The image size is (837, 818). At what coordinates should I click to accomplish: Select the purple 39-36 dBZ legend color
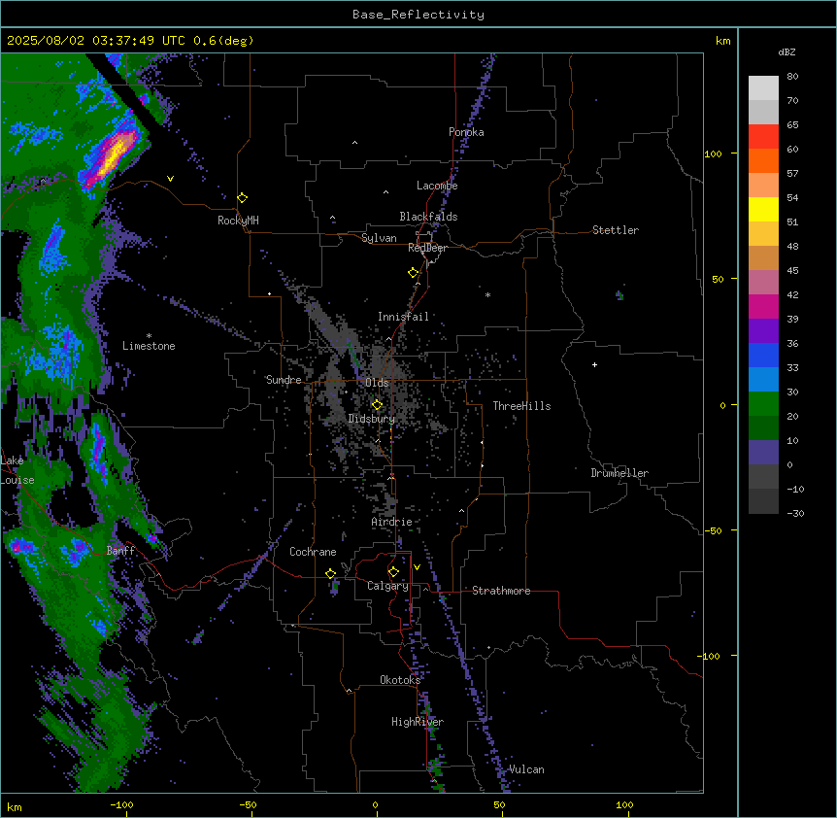coord(763,331)
